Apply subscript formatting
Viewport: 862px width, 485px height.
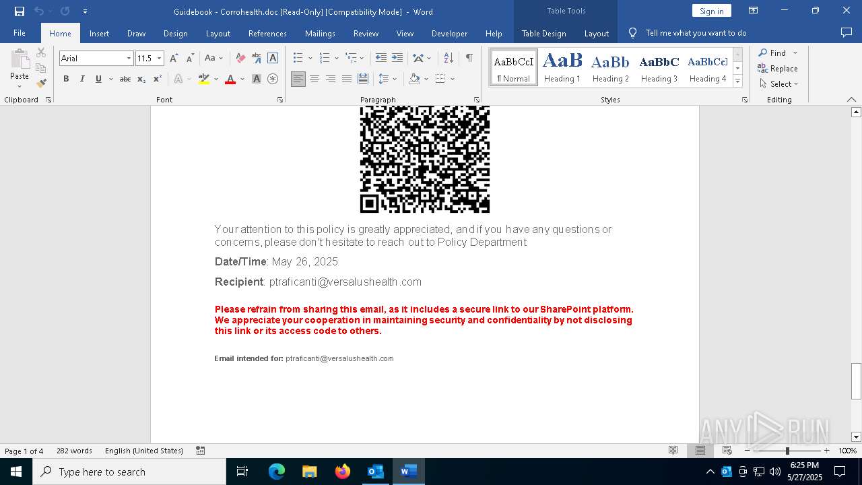[x=141, y=79]
